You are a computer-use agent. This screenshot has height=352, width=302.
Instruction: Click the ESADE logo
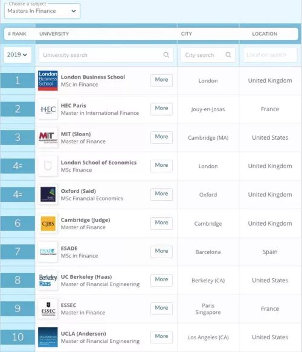(48, 252)
